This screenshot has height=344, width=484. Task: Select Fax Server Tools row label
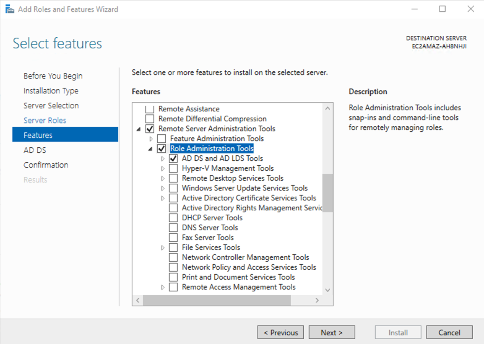coord(208,237)
